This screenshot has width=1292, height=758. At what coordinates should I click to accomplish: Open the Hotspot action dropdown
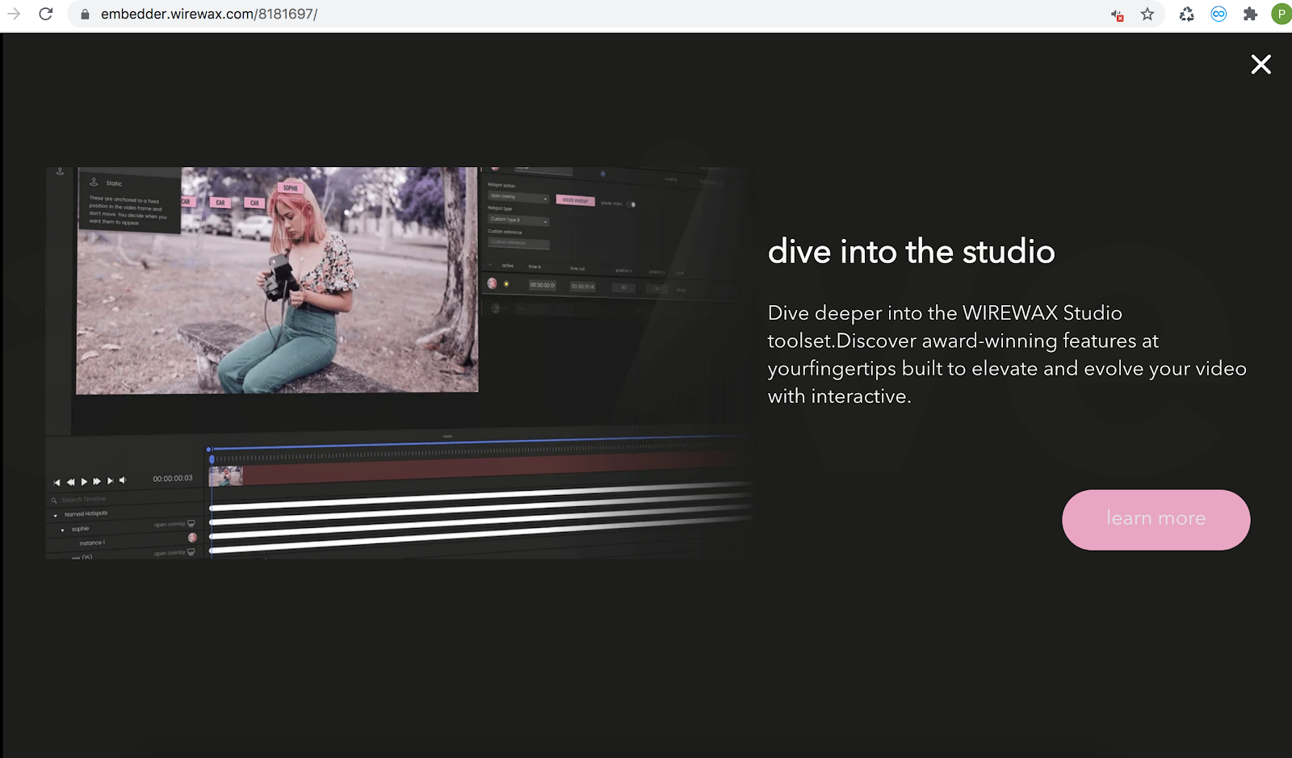(518, 197)
